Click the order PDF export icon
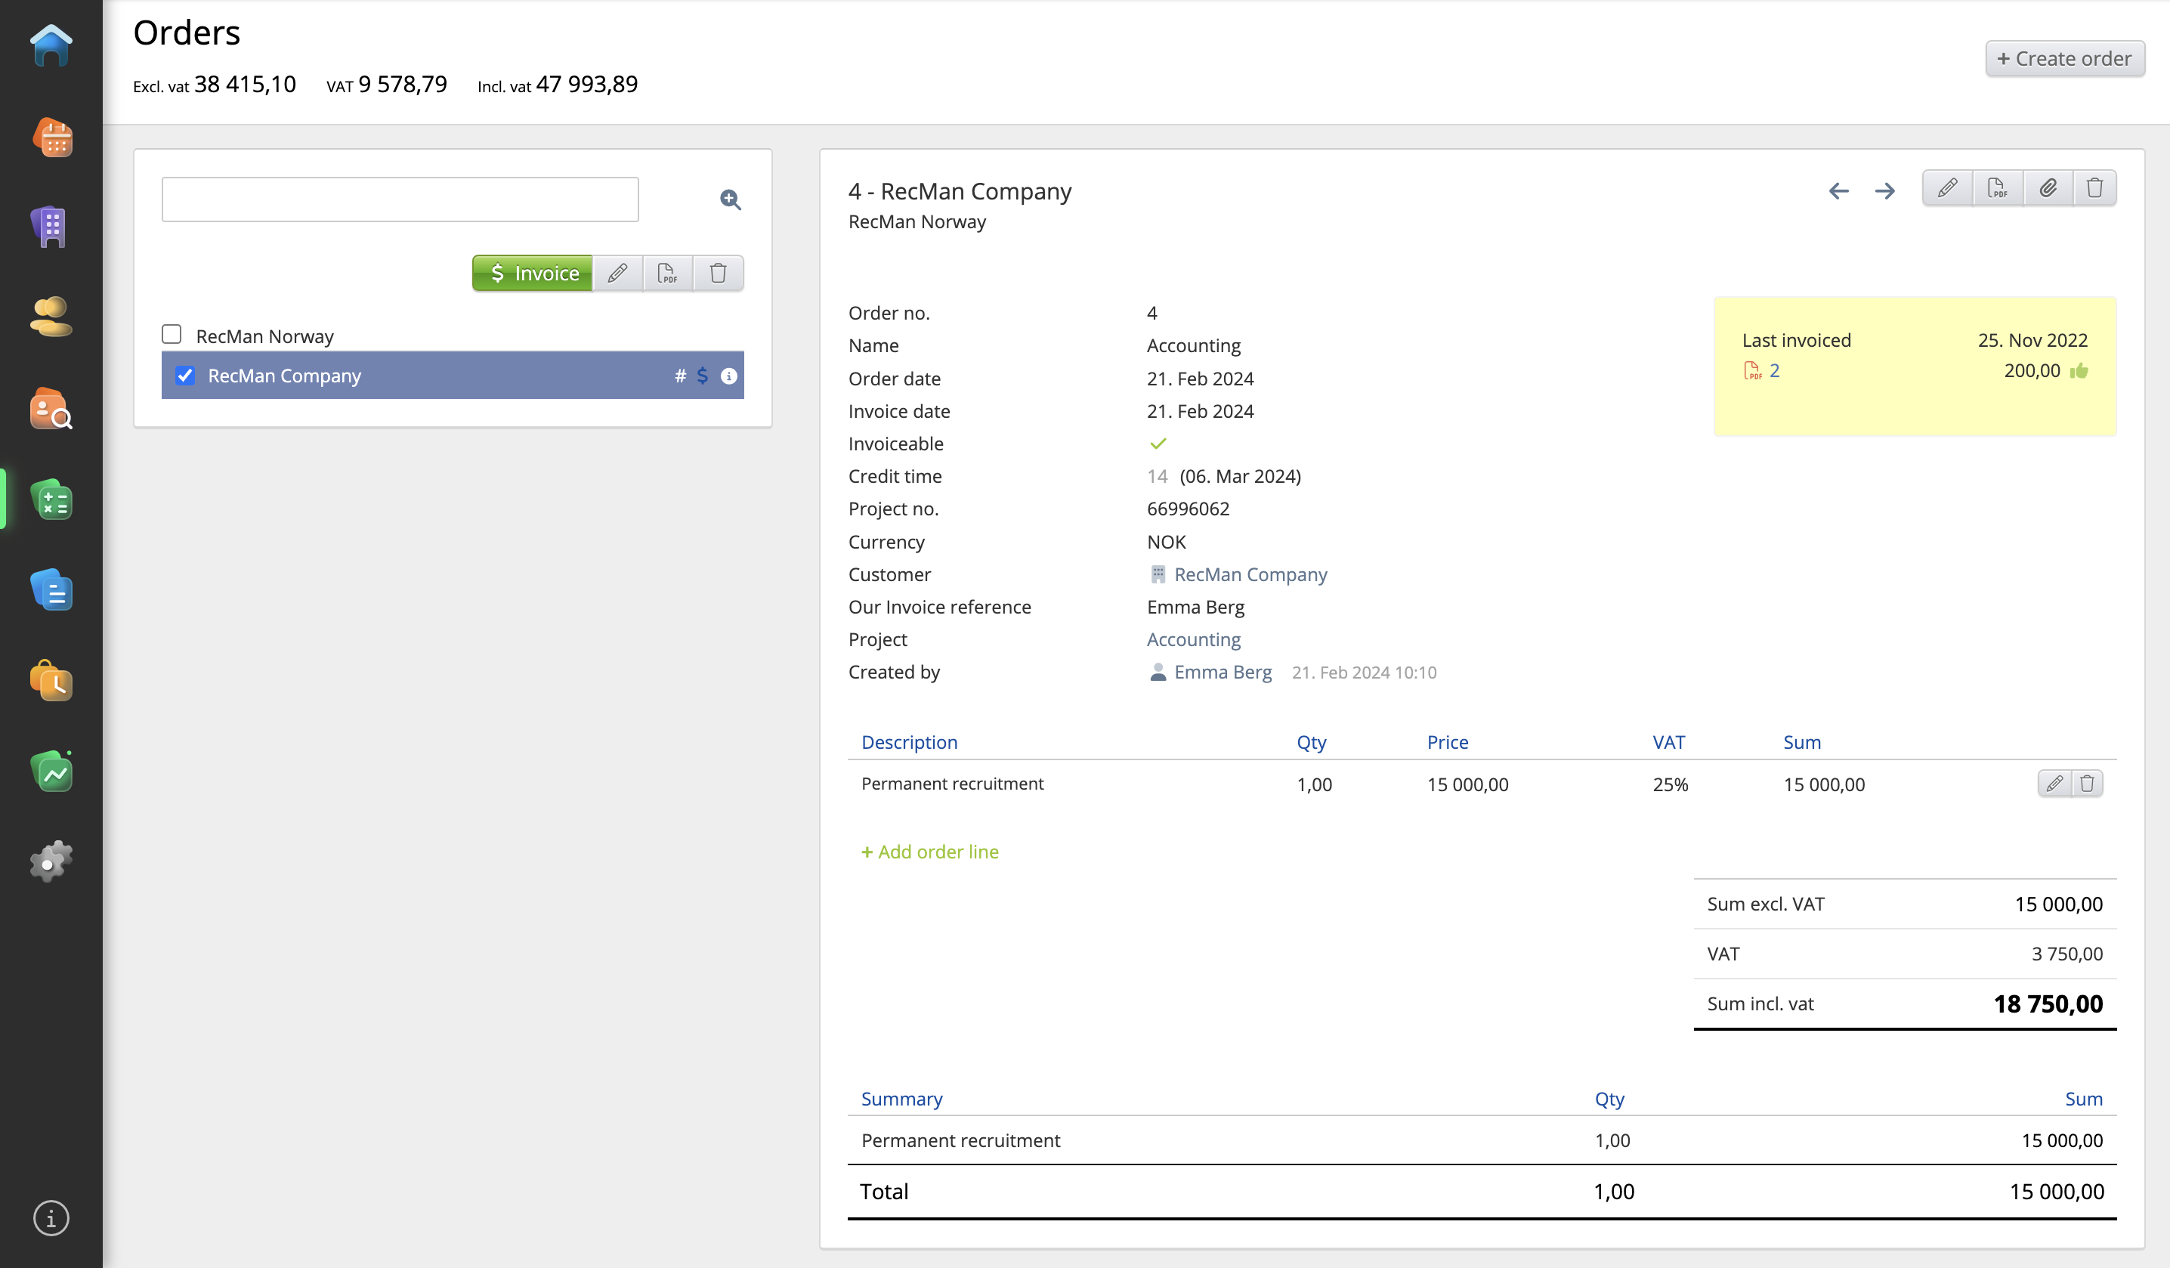The height and width of the screenshot is (1268, 2170). coord(1997,189)
